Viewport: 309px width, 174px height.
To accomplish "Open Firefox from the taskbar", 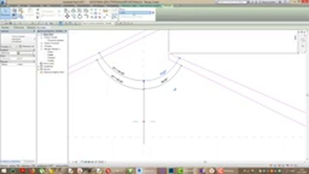I will (32, 171).
